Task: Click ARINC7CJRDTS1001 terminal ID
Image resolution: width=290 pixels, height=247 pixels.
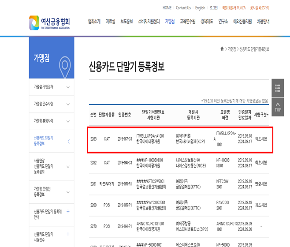Action: (150, 224)
